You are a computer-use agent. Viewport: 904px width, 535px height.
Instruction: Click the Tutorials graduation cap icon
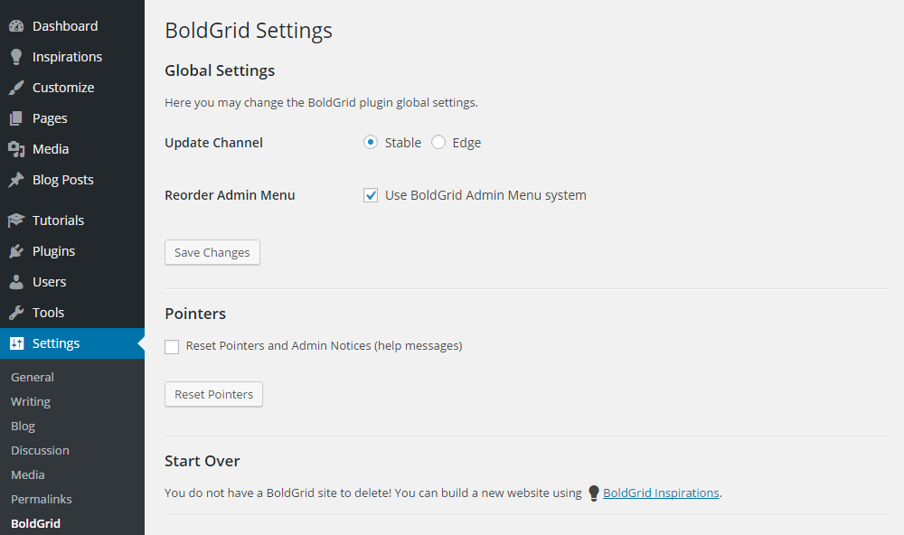(x=16, y=221)
